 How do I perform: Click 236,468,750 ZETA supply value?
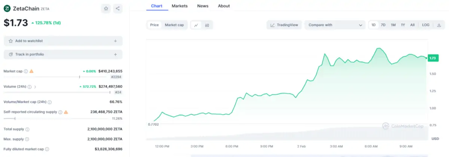pos(106,112)
